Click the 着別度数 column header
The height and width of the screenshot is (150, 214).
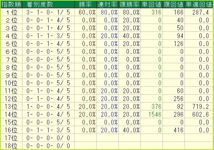[x=48, y=4]
